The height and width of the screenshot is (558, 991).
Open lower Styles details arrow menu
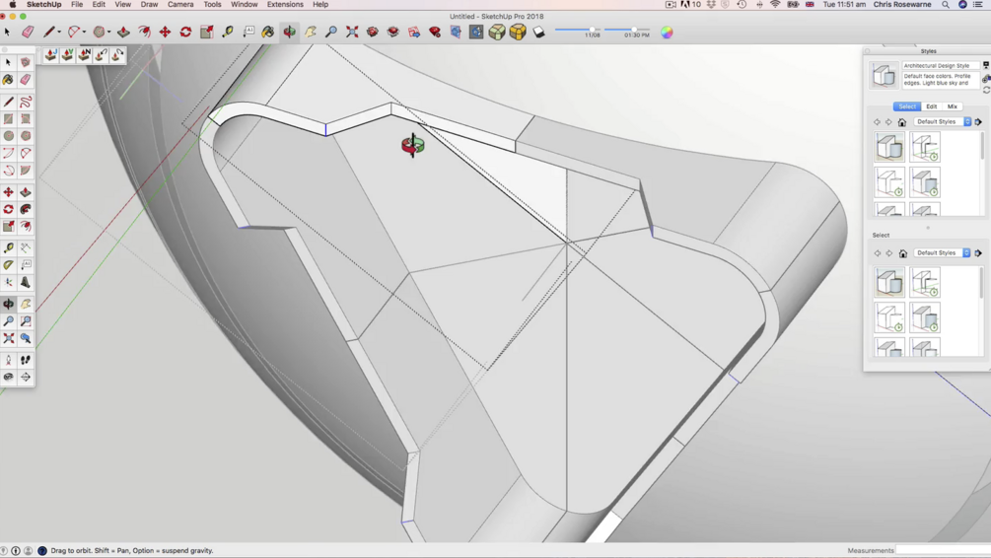click(978, 252)
